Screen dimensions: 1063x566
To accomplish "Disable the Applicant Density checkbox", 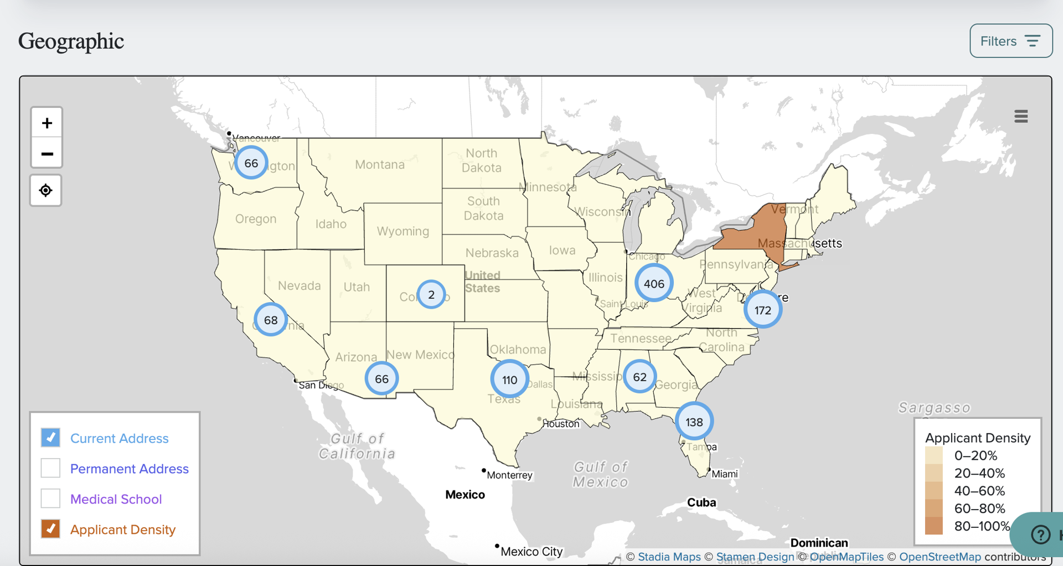I will click(x=50, y=529).
